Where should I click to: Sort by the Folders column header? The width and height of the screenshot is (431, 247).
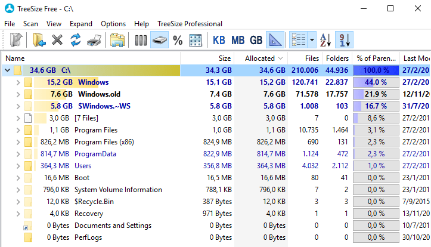(337, 58)
